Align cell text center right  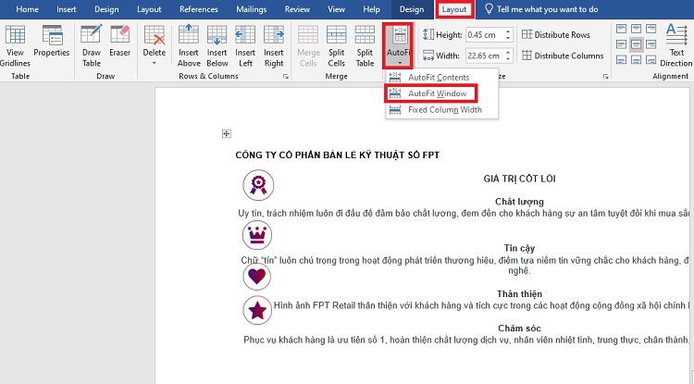point(651,44)
